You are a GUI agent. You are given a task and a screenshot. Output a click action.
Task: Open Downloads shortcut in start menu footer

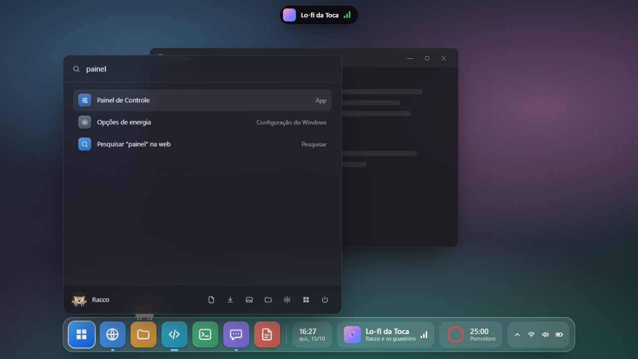tap(230, 300)
